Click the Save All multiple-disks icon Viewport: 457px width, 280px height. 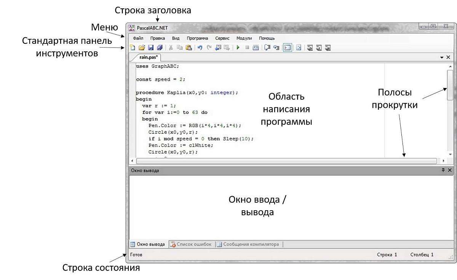click(160, 48)
